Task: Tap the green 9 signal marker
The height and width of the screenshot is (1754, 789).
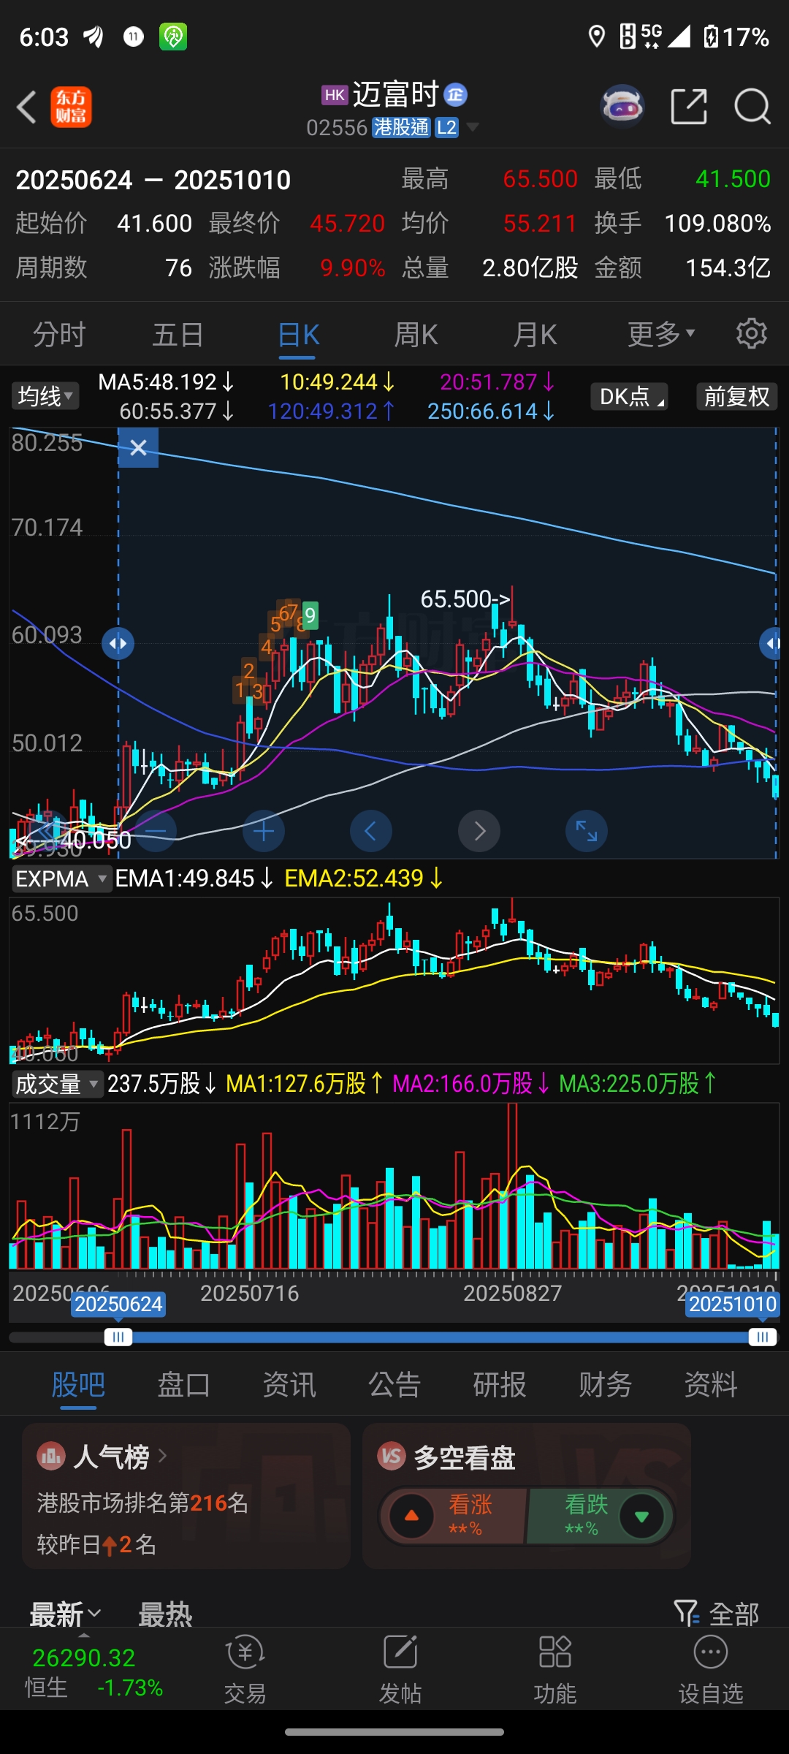Action: 310,616
